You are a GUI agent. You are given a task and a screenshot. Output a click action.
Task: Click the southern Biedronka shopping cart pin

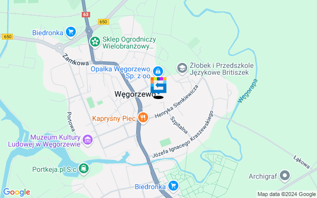pyautogui.click(x=173, y=186)
